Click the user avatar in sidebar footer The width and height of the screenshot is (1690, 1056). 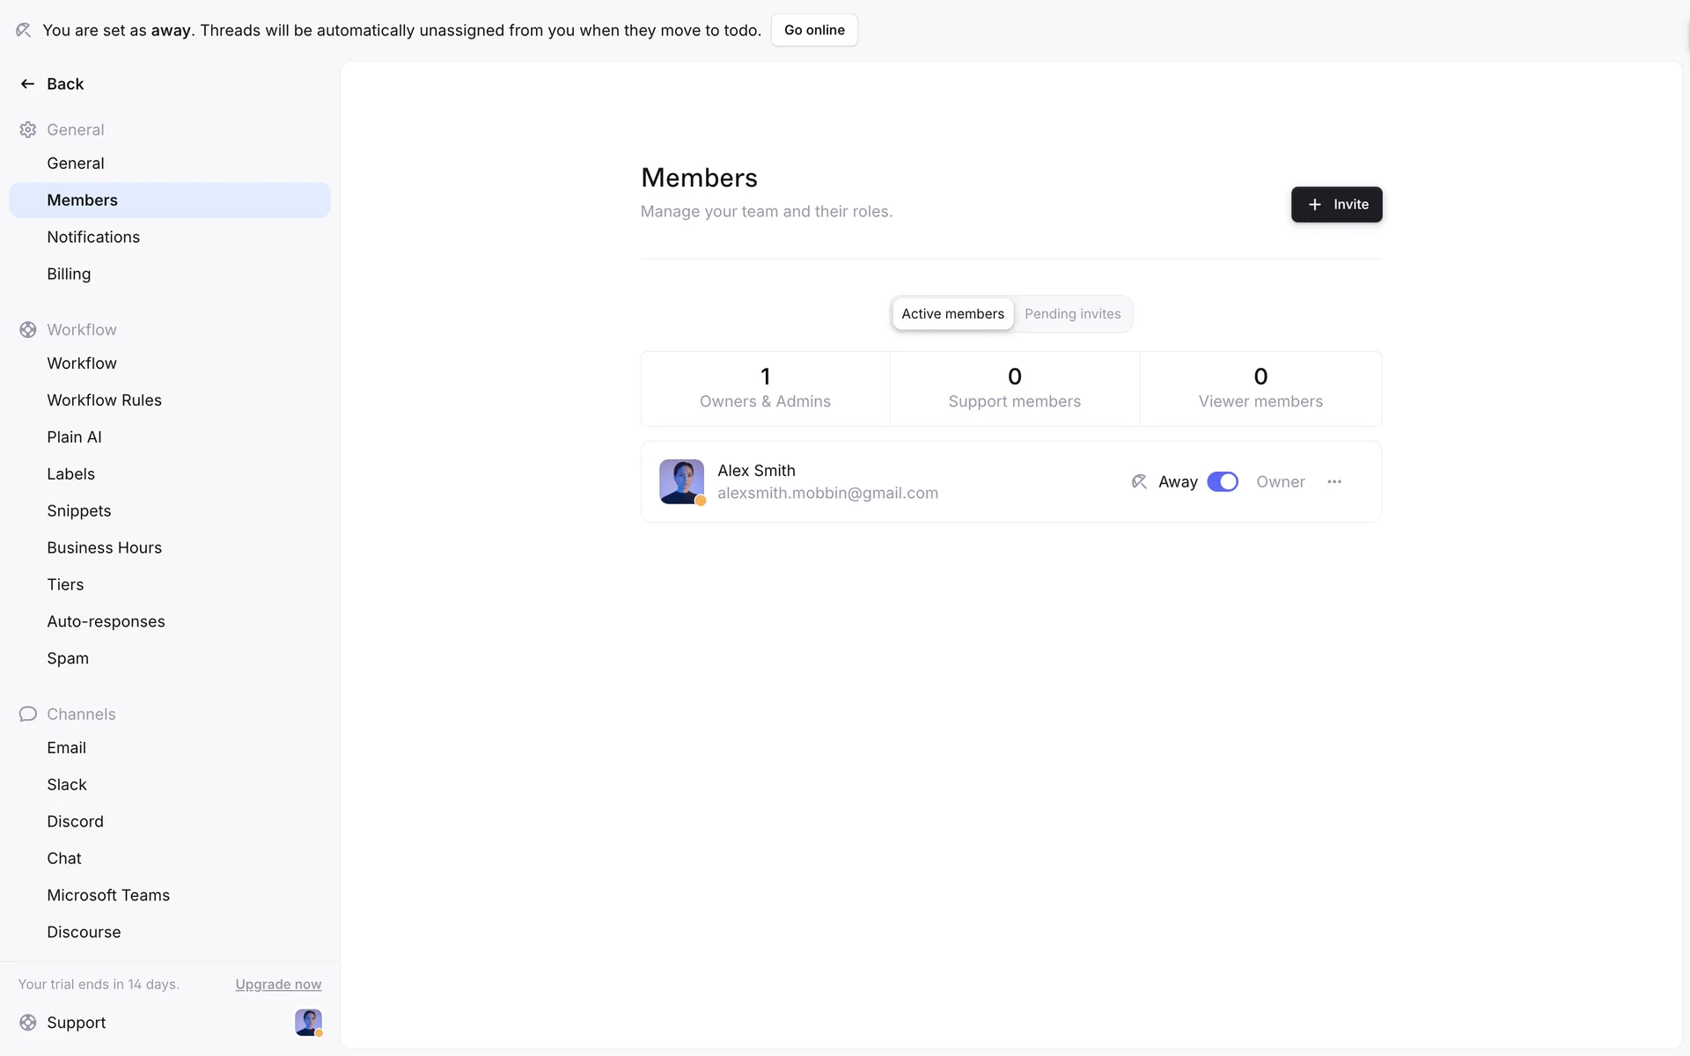[308, 1022]
